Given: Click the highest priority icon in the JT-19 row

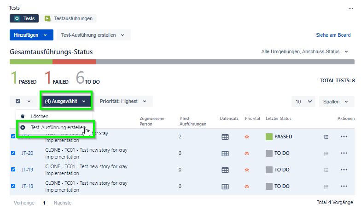Looking at the screenshot, I should pos(247,170).
